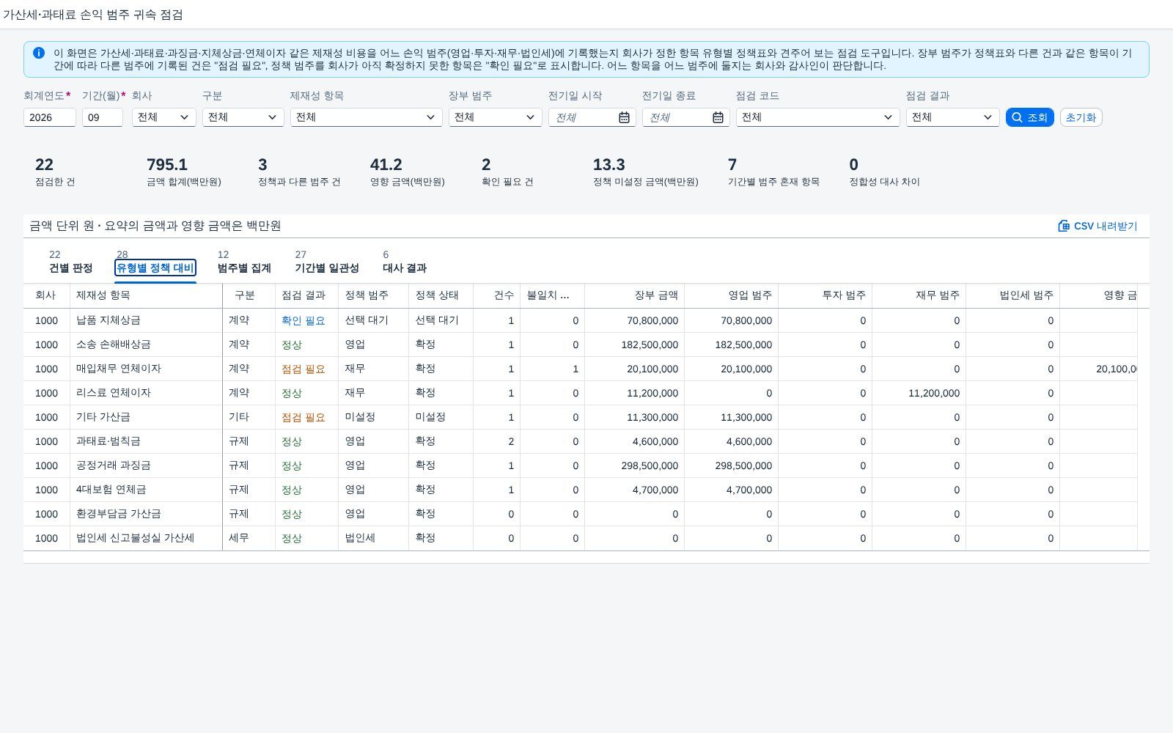The width and height of the screenshot is (1173, 733).
Task: Select the 리스료 연체이자 cell
Action: coord(146,393)
